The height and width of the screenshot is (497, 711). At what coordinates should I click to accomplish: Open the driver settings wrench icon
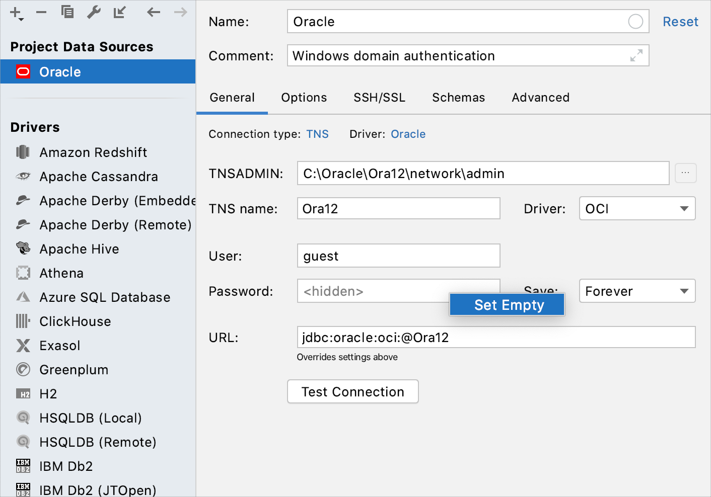[x=94, y=12]
